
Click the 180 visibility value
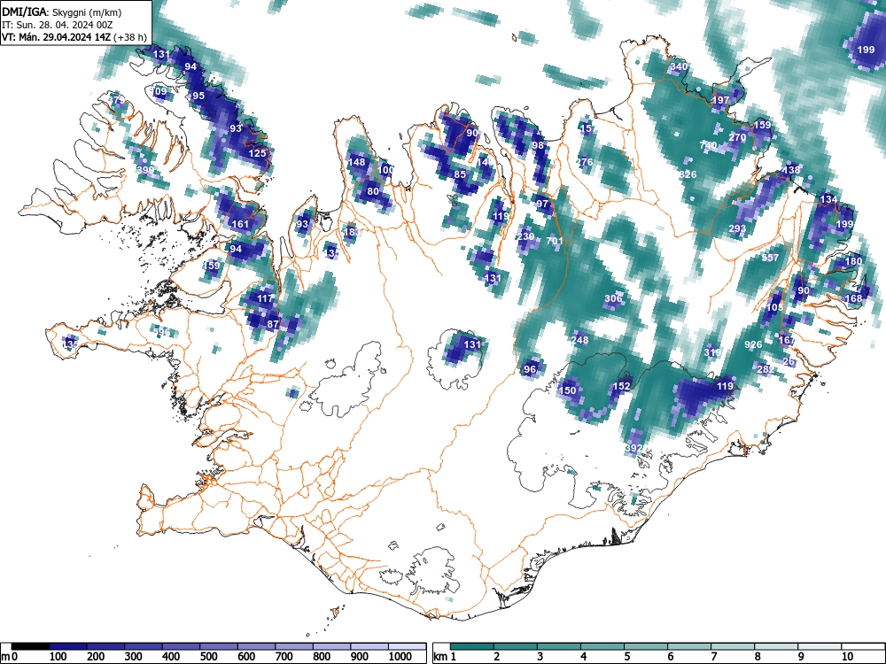(x=854, y=261)
